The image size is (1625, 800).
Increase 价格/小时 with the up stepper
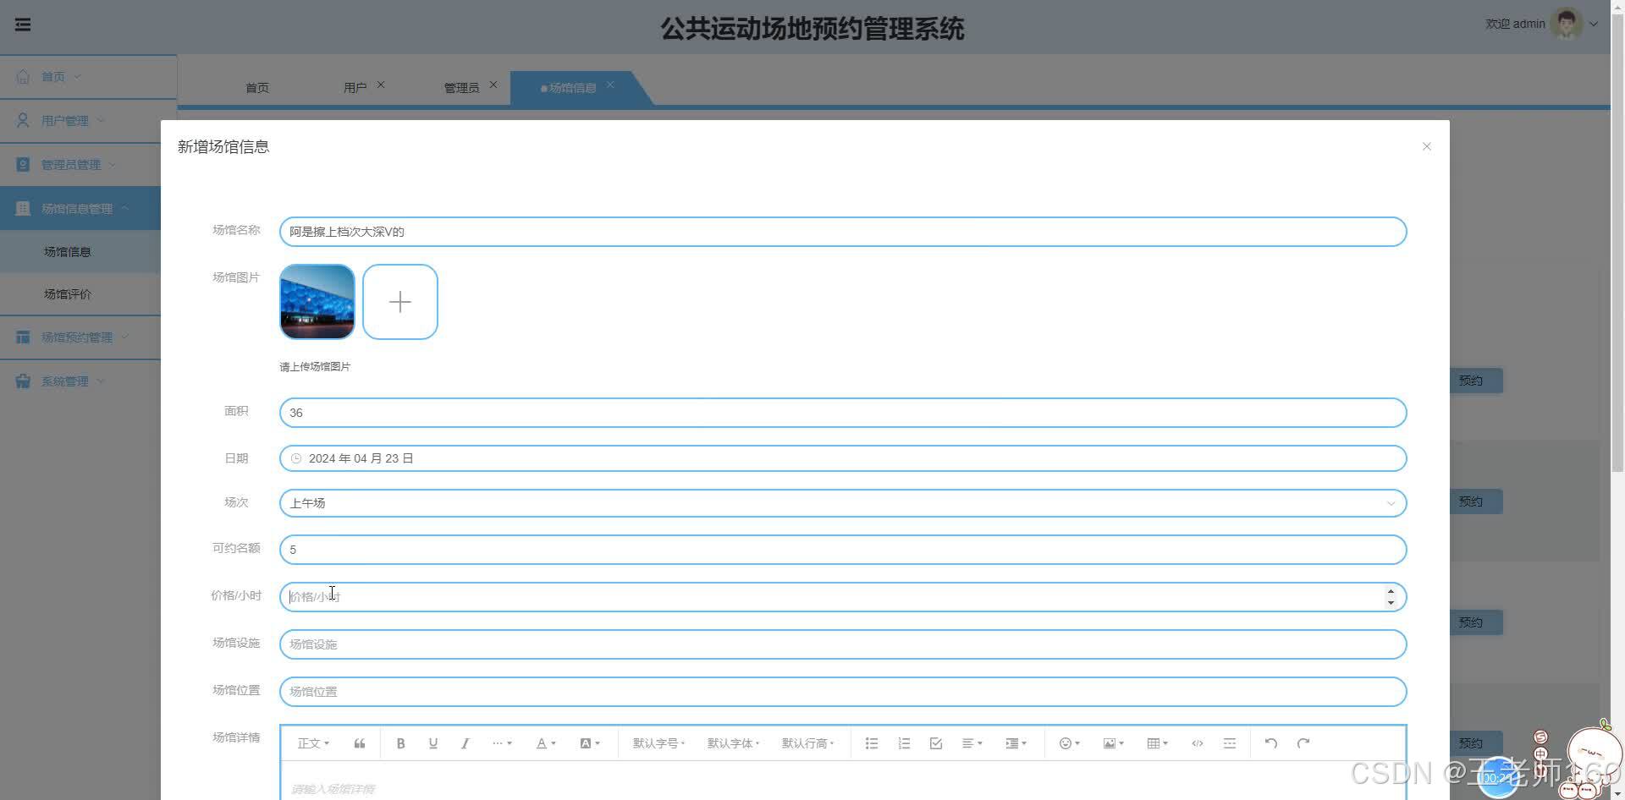[x=1391, y=592]
